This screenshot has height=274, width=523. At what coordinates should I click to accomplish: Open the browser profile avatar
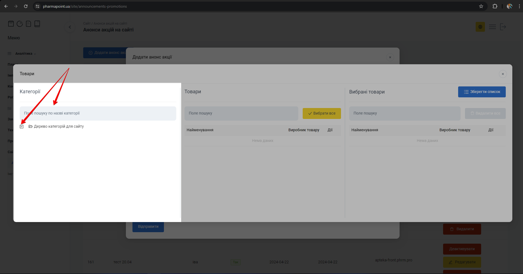[509, 6]
